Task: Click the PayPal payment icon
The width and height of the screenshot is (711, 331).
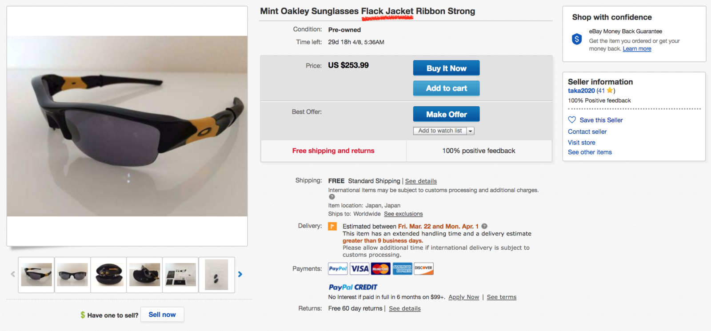Action: click(x=338, y=269)
